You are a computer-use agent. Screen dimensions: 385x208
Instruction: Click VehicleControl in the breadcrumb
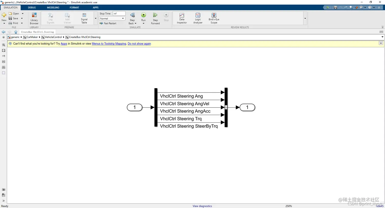pos(53,37)
